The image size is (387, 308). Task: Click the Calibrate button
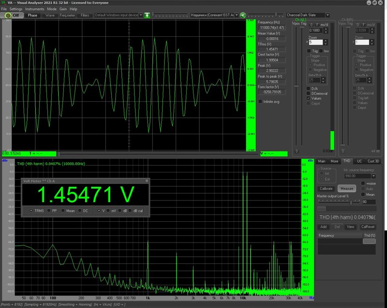click(x=326, y=188)
